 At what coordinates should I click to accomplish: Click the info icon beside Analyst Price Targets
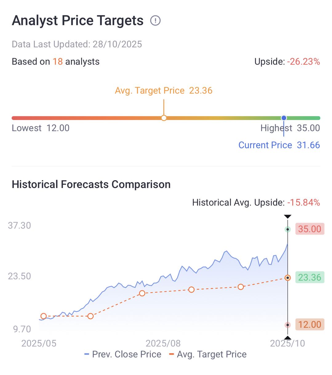tap(155, 21)
